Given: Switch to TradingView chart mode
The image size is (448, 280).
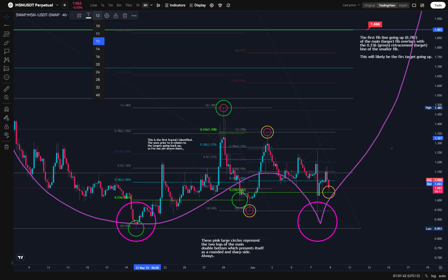Looking at the screenshot, I should [387, 5].
